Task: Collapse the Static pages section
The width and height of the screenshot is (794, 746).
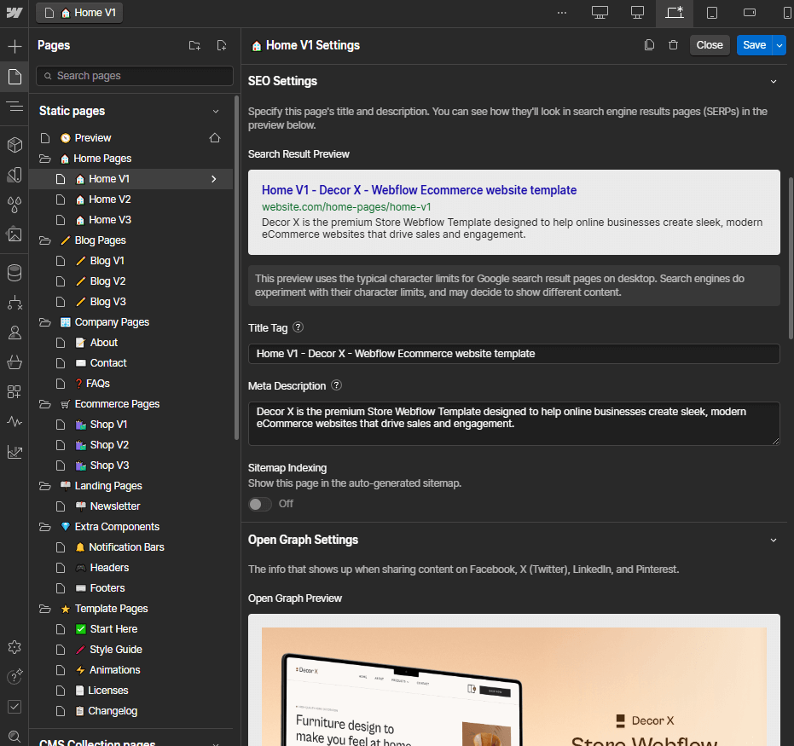Action: pos(216,110)
